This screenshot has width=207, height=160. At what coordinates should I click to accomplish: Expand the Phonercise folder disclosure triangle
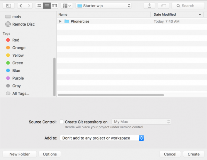pyautogui.click(x=60, y=21)
